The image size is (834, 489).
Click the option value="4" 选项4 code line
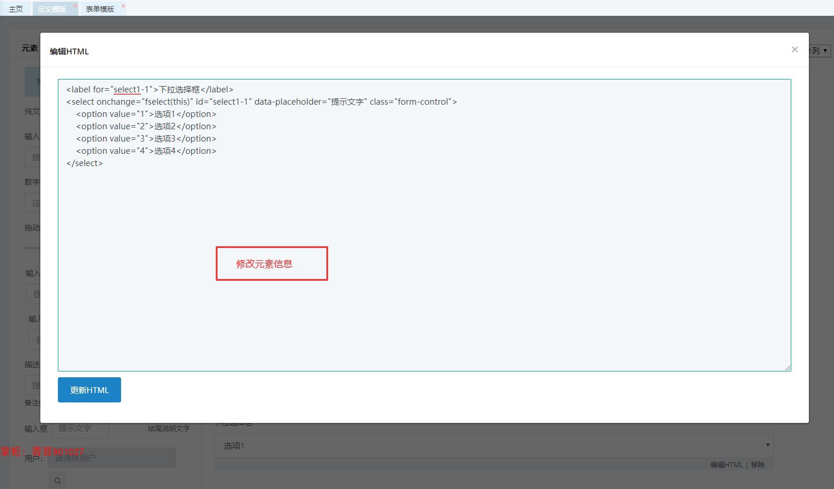pos(146,151)
